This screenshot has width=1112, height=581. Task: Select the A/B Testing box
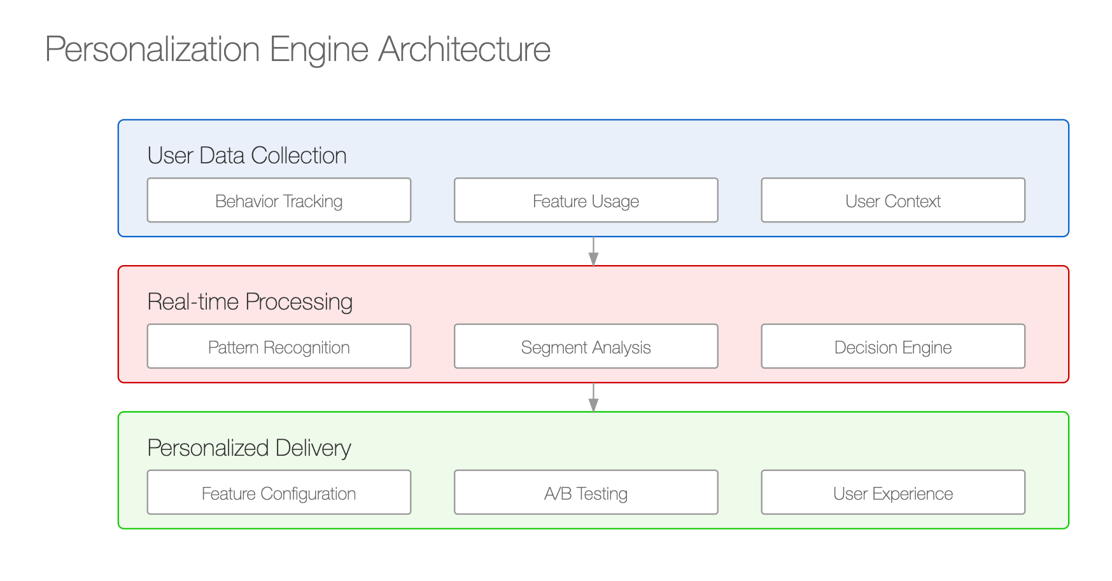pos(586,493)
